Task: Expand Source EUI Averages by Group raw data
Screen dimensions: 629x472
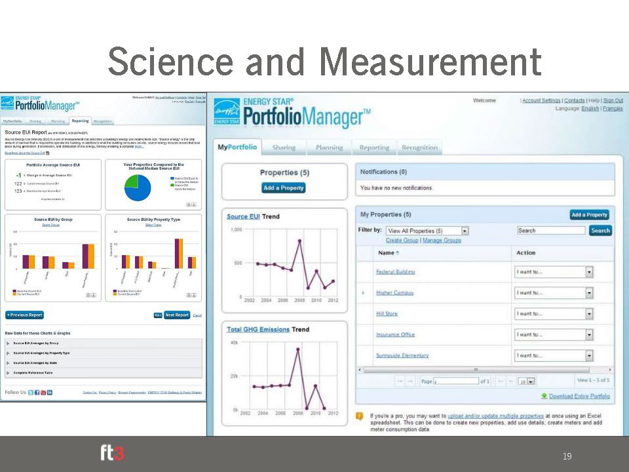Action: point(8,343)
